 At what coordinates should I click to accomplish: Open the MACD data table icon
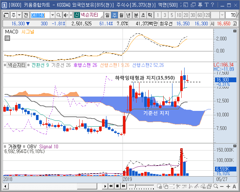7,38
